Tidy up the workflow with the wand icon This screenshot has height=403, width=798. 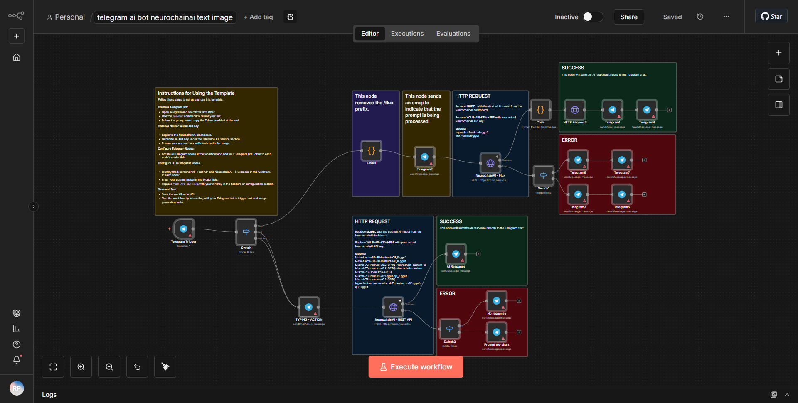click(x=165, y=366)
